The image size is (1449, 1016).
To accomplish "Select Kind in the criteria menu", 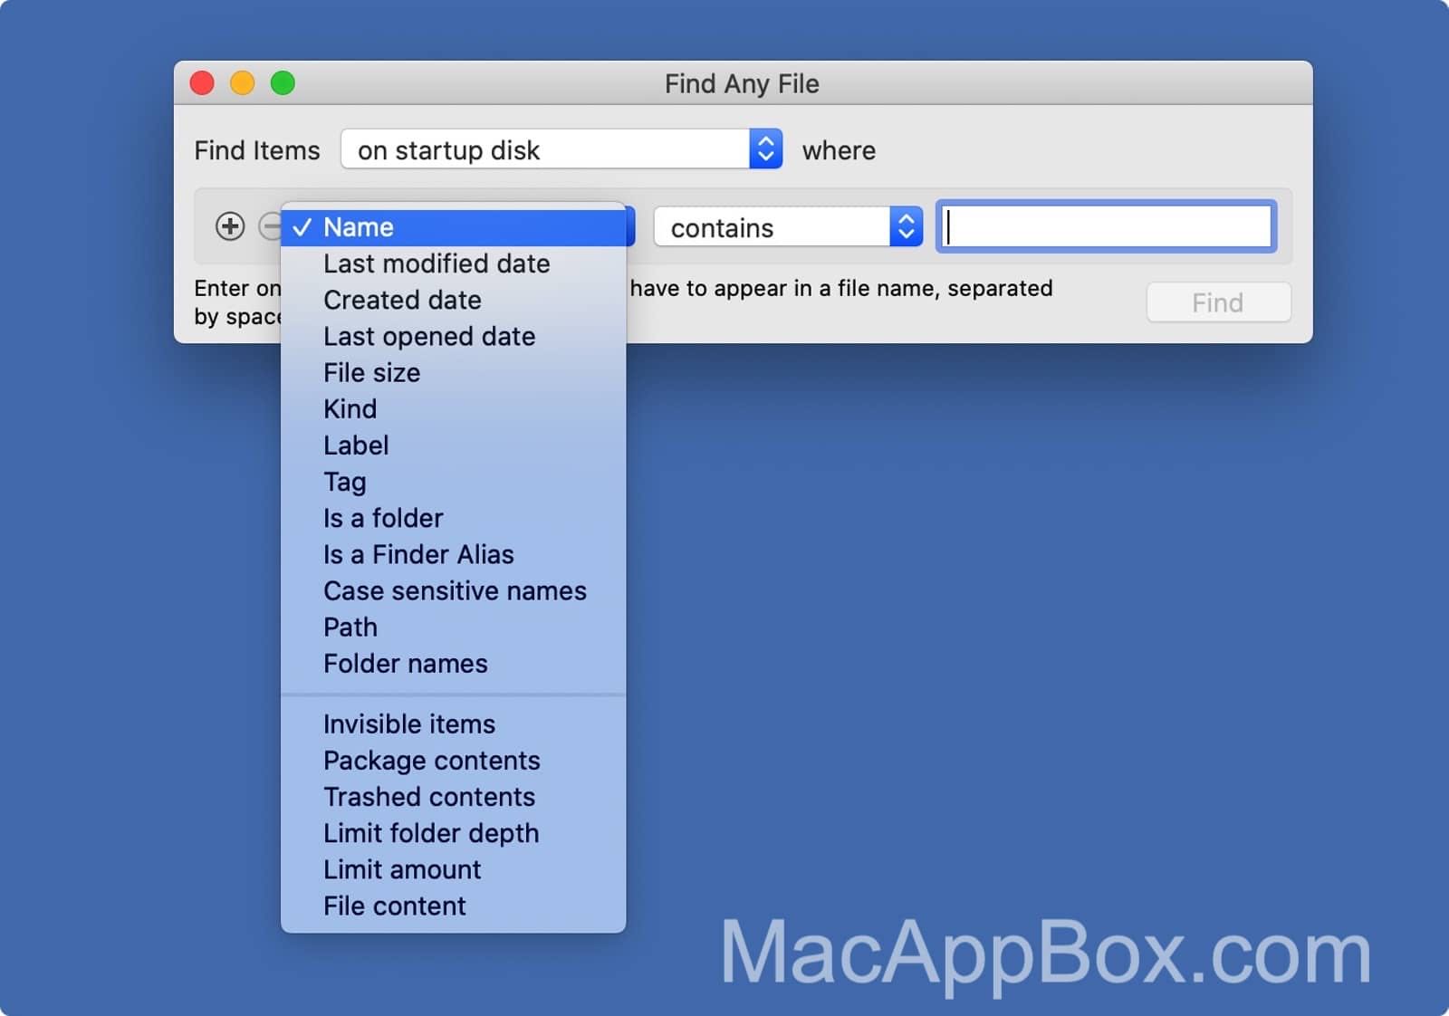I will point(453,408).
